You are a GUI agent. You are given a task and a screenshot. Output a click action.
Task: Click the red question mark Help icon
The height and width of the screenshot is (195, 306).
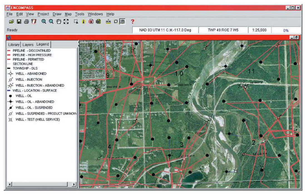click(132, 21)
